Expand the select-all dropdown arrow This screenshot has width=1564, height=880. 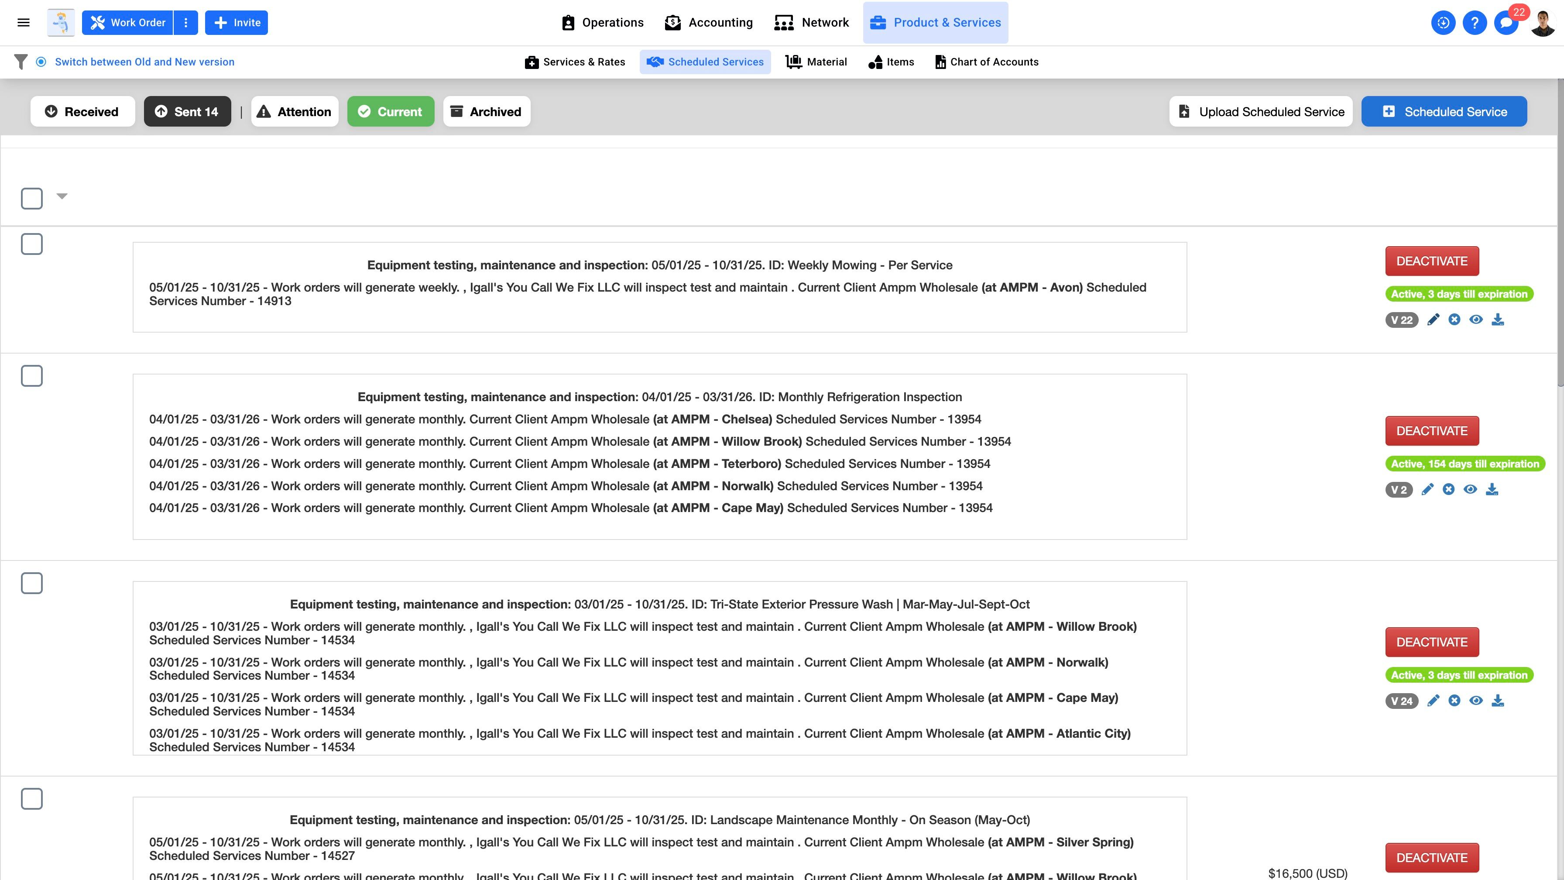(62, 196)
